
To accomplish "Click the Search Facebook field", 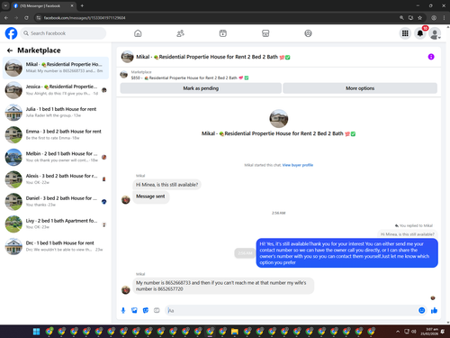I will 63,33.
